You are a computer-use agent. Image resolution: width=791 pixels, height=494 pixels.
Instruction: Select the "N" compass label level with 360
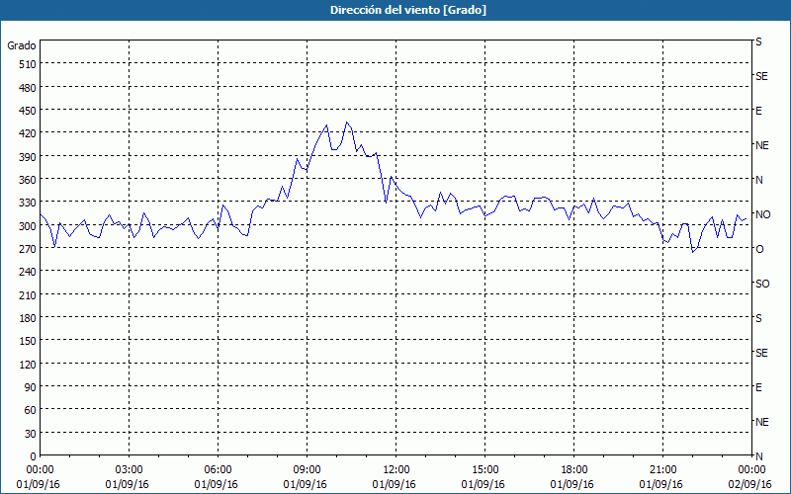coord(758,180)
